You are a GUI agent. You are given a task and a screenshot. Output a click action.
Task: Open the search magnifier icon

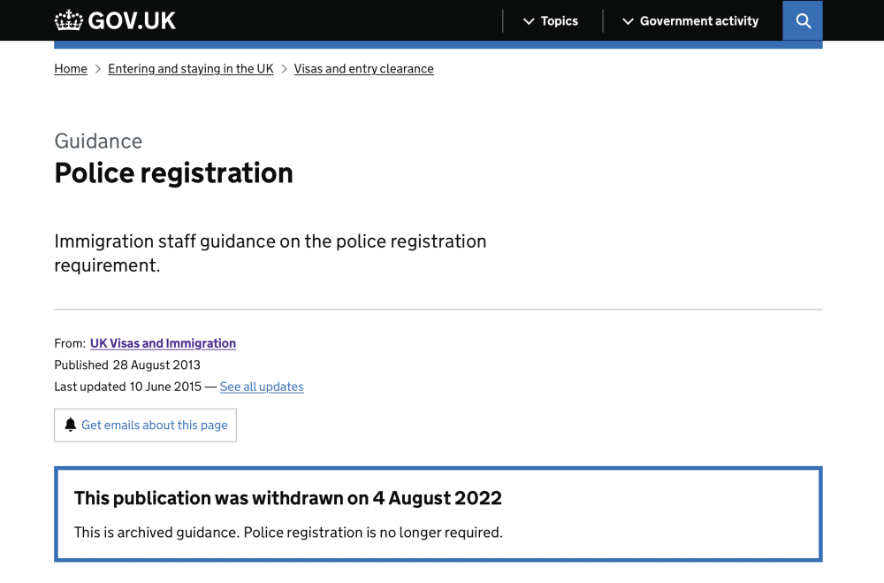[x=803, y=20]
